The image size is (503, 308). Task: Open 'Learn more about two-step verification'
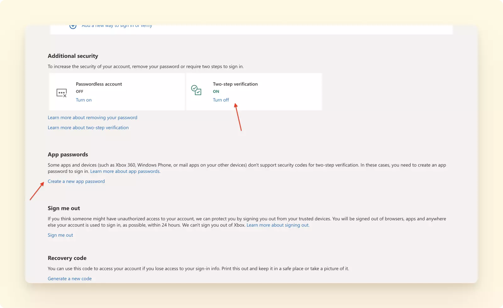point(88,127)
